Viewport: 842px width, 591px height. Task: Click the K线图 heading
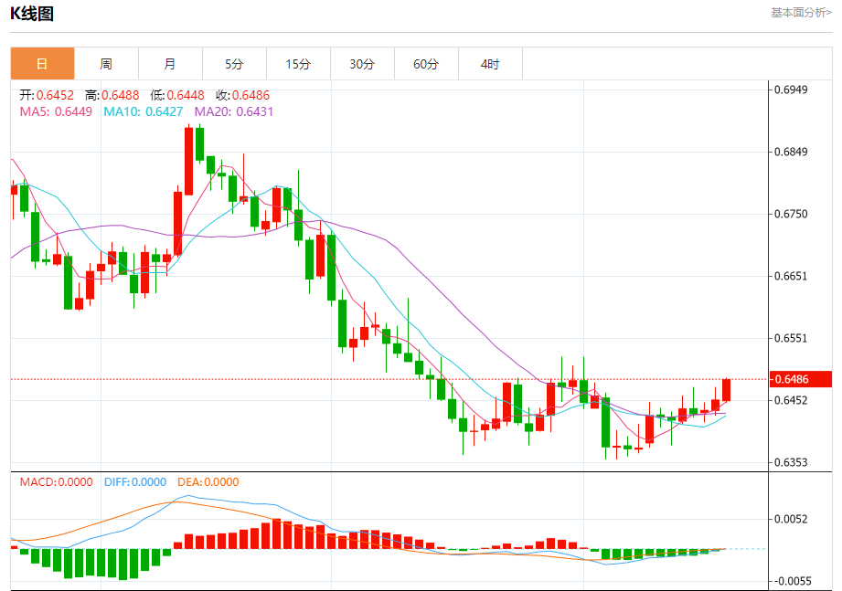click(x=32, y=14)
